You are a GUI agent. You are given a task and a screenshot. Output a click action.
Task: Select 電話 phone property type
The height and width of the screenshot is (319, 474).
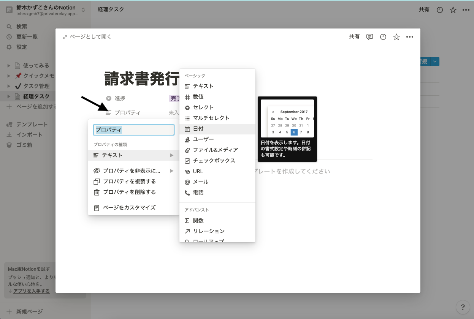[x=217, y=193]
